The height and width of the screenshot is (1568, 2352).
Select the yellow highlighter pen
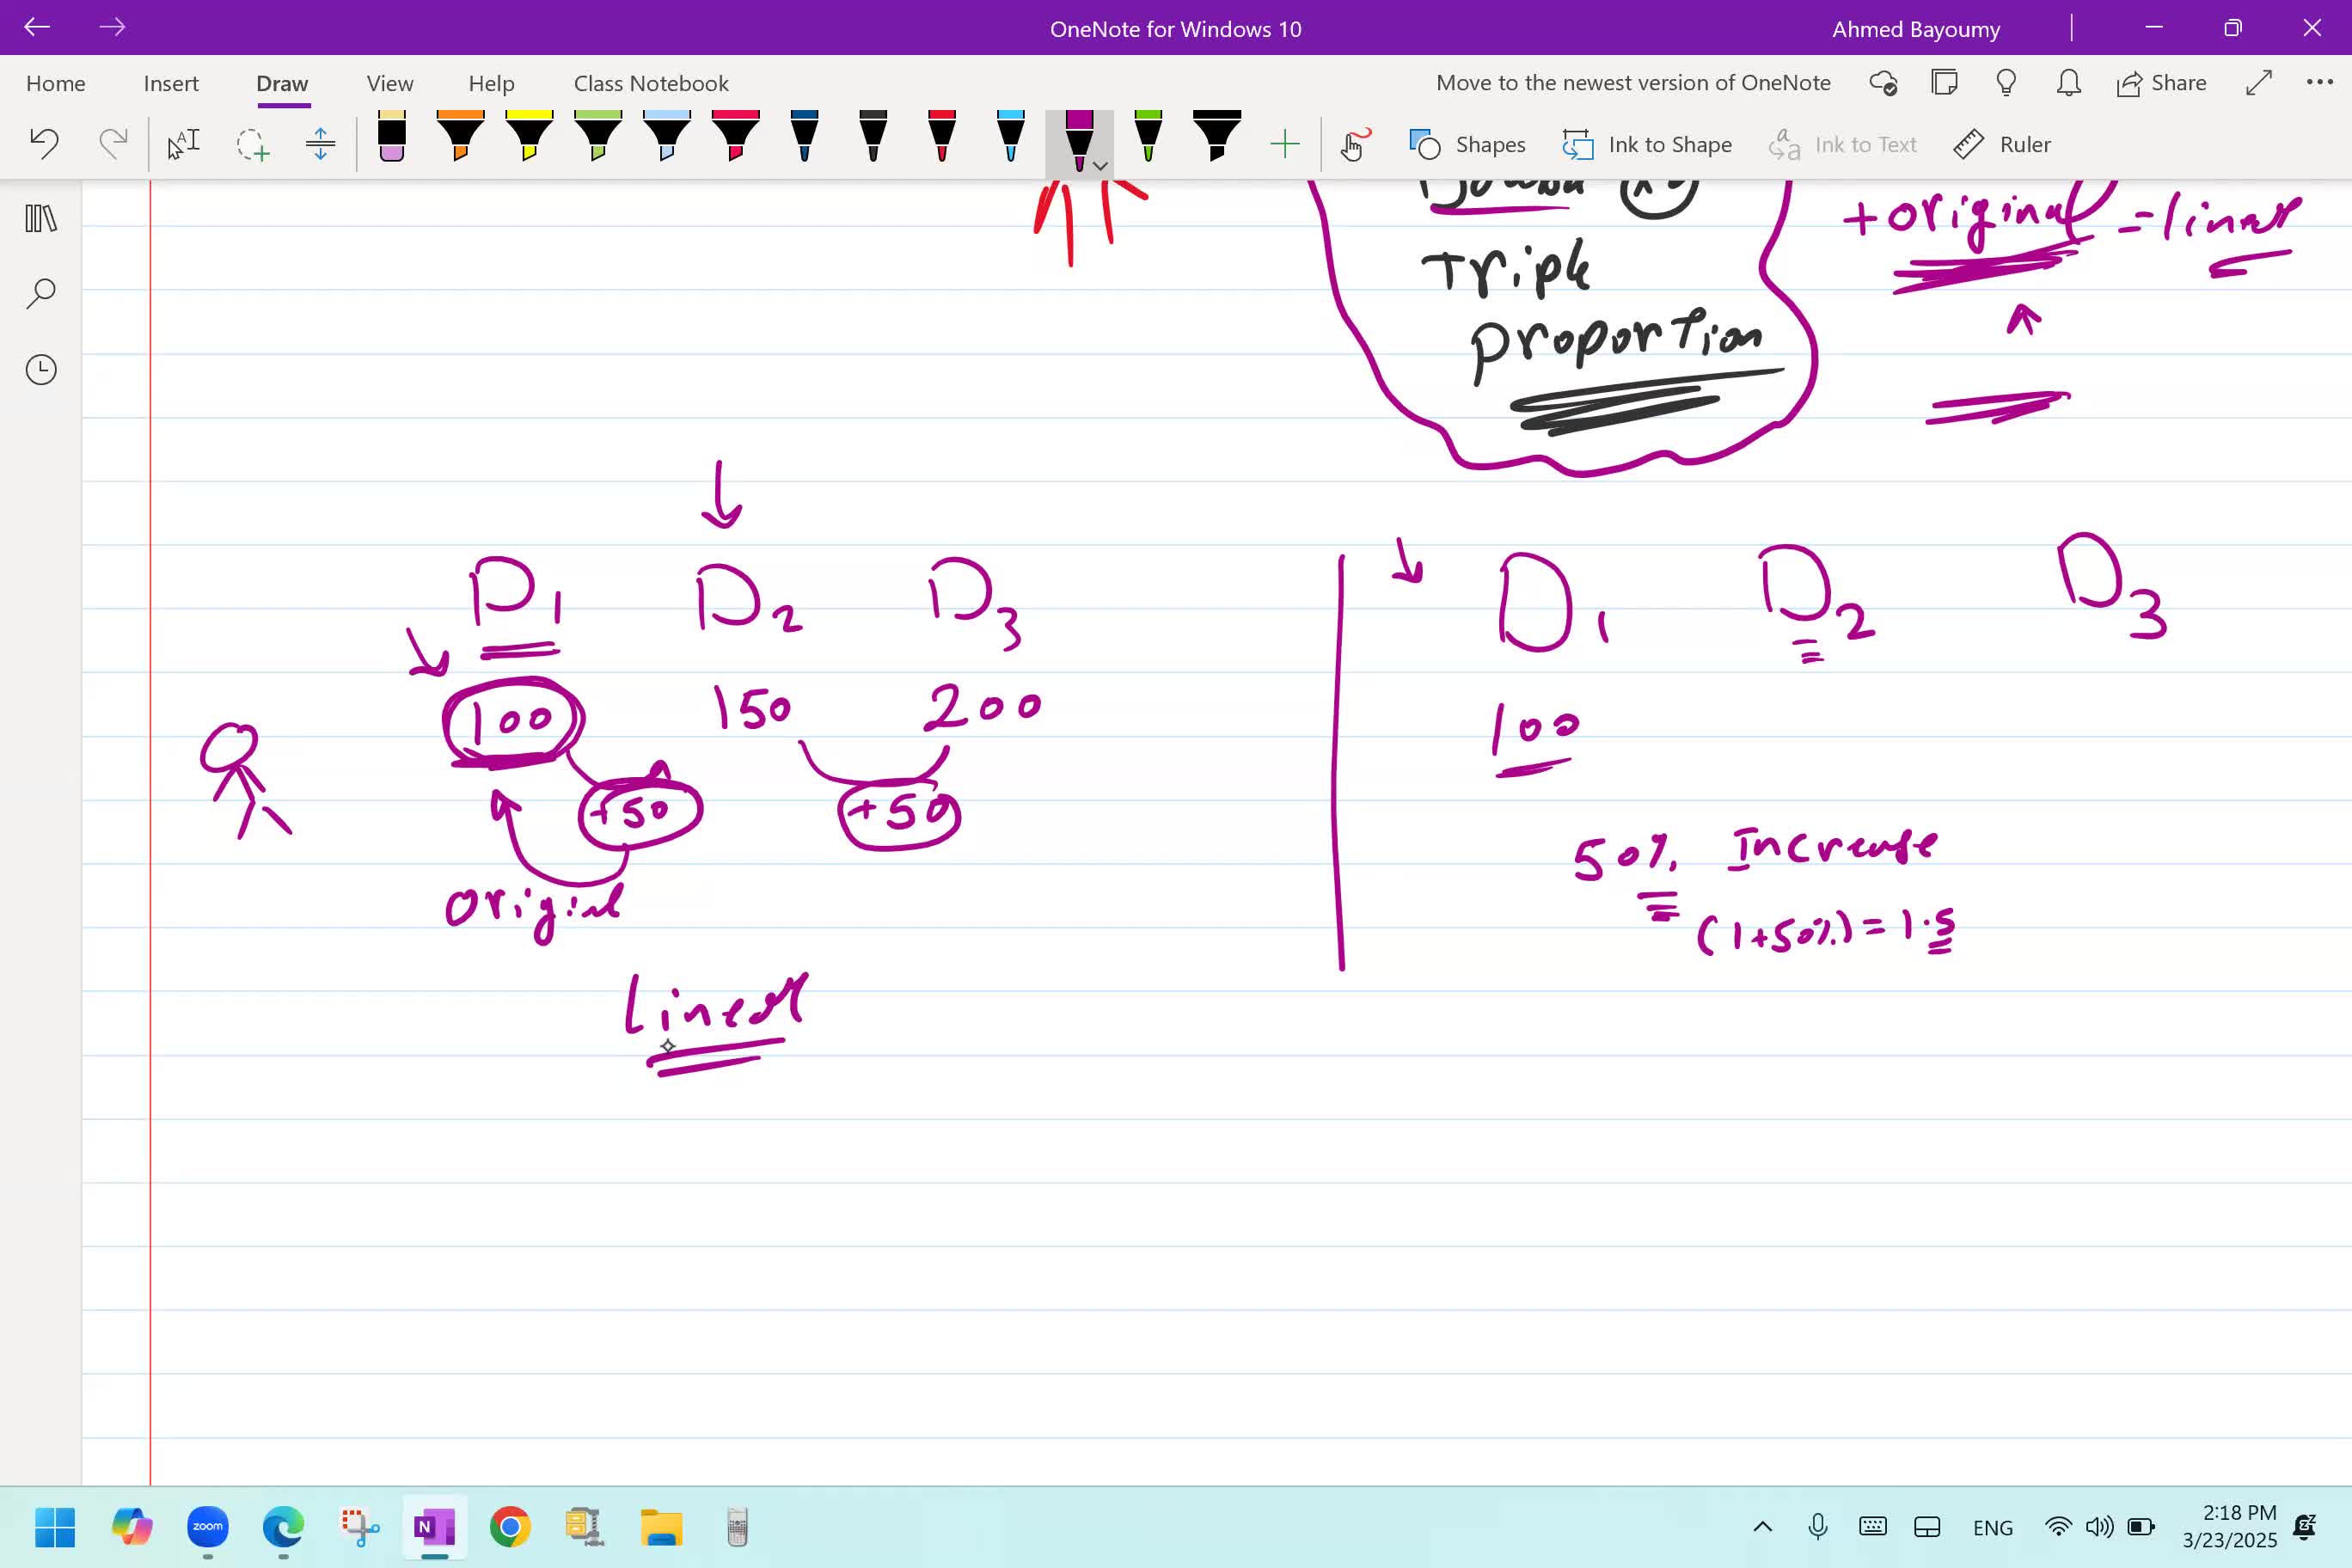529,136
